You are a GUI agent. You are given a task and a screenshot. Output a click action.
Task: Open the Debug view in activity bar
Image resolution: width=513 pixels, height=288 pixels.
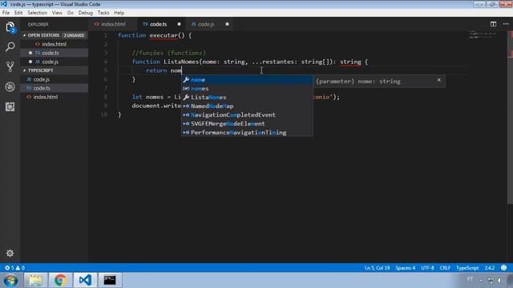point(10,87)
